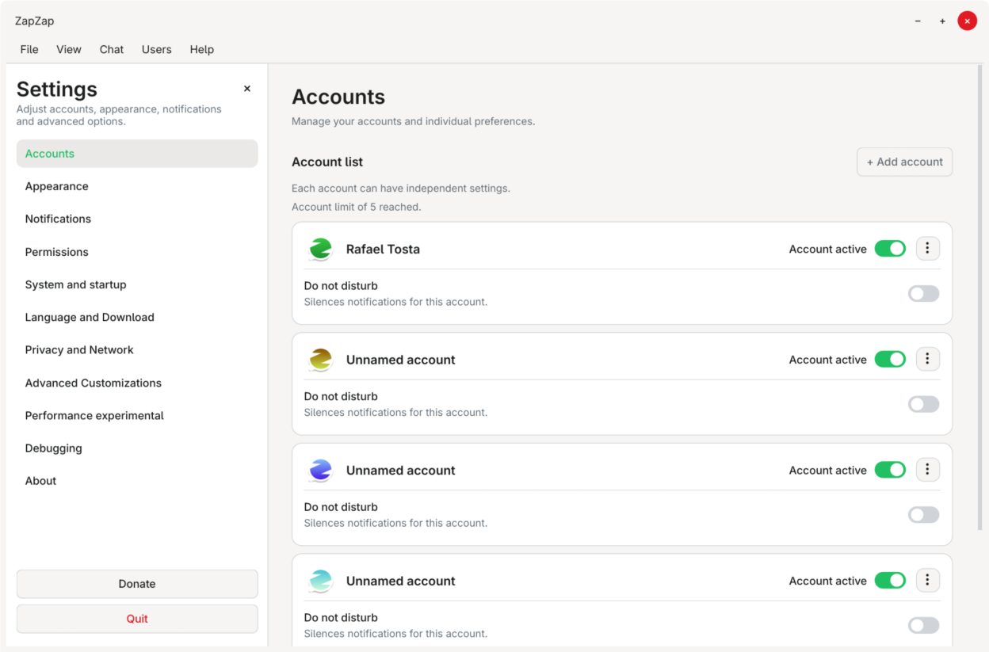The width and height of the screenshot is (989, 652).
Task: Turn on Do not disturb for blue account
Action: [x=923, y=515]
